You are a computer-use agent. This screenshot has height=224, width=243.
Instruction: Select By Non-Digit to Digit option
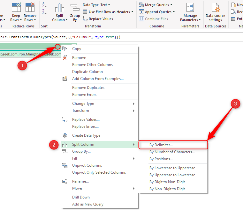[173, 189]
